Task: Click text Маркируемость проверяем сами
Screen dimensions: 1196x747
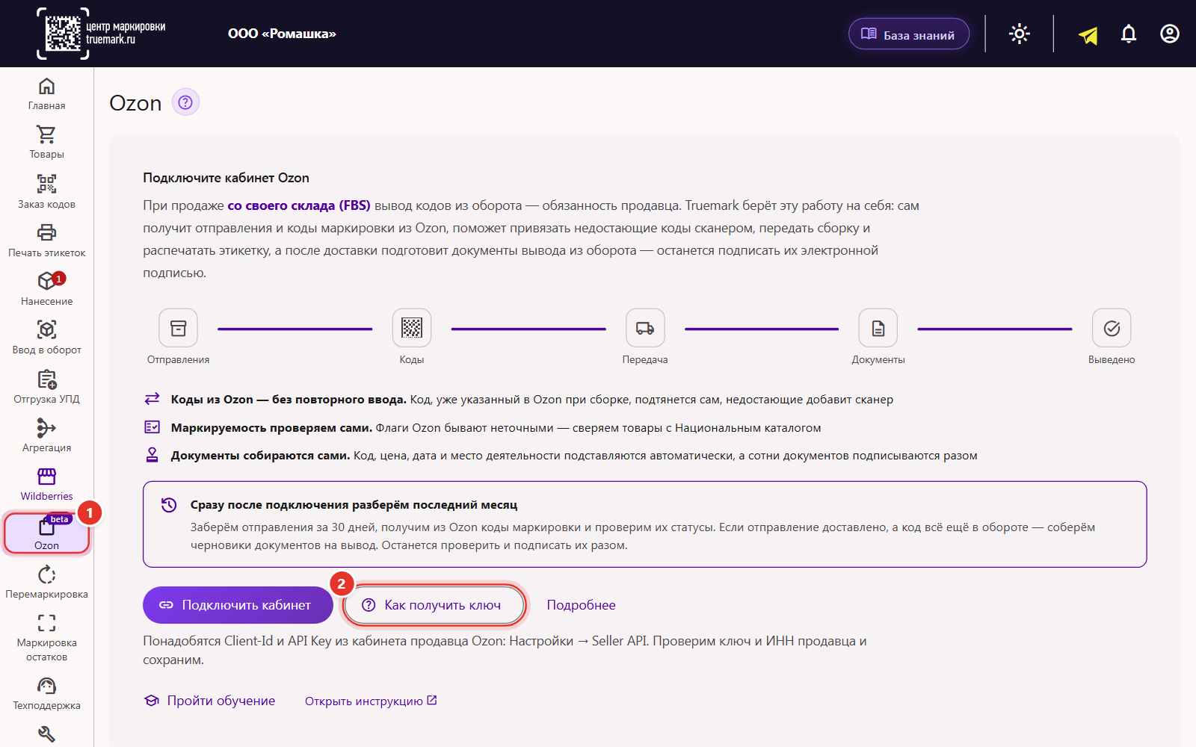Action: (271, 428)
